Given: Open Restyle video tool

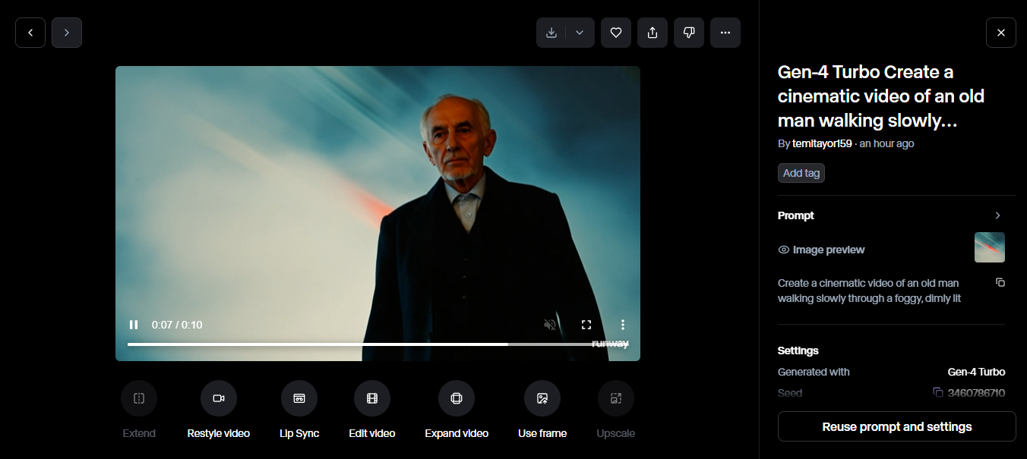Looking at the screenshot, I should [x=219, y=398].
